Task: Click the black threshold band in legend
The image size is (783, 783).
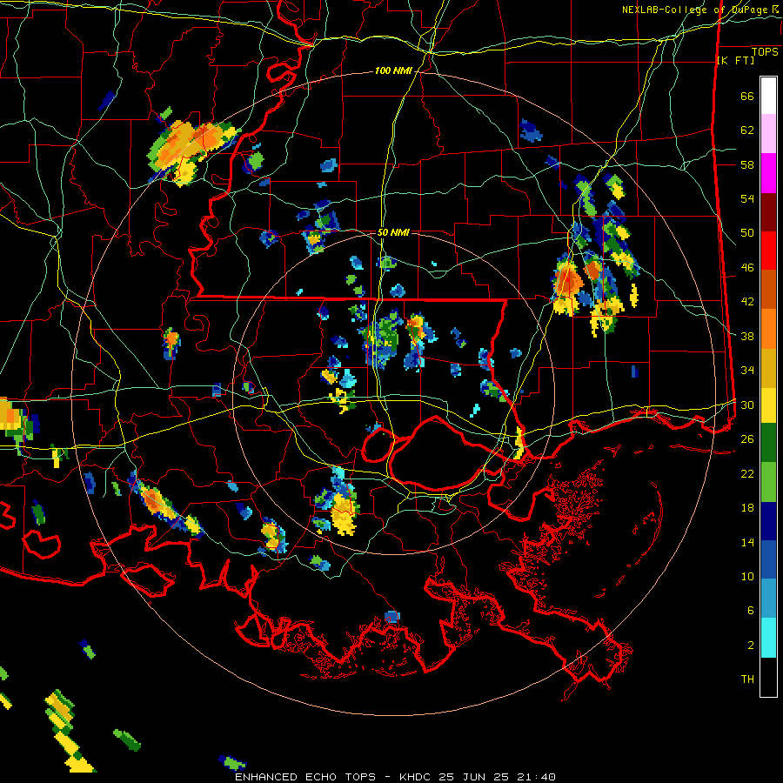Action: coord(768,677)
